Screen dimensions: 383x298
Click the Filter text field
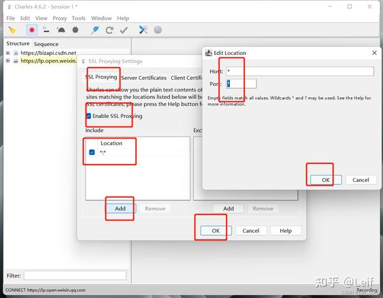[75, 275]
